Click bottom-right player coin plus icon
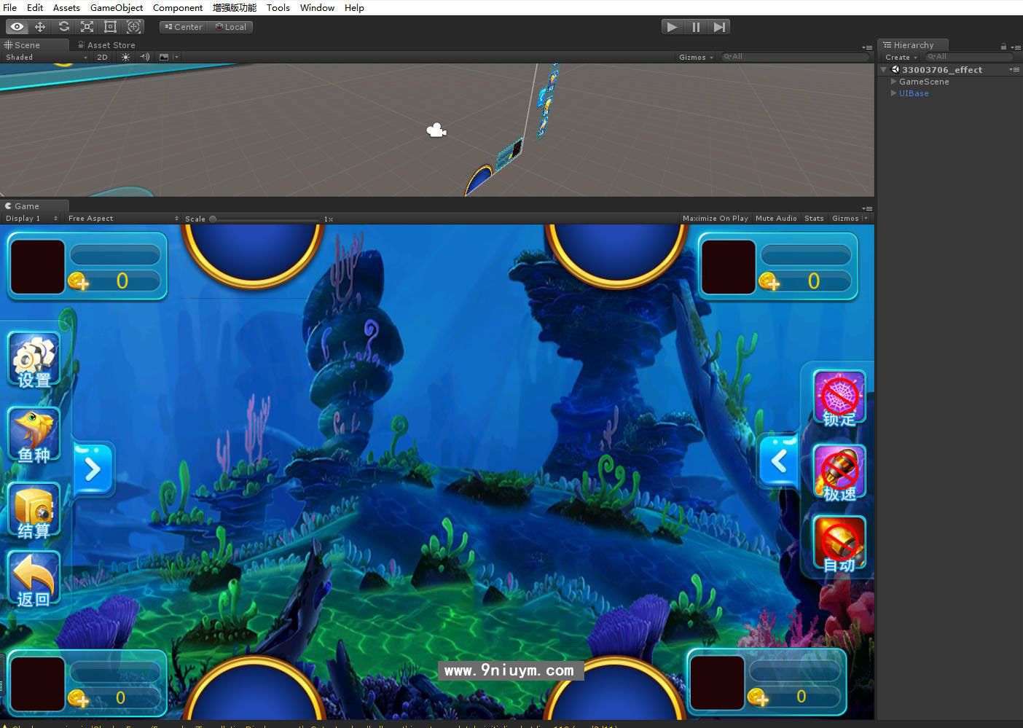Viewport: 1023px width, 728px height. [x=758, y=697]
